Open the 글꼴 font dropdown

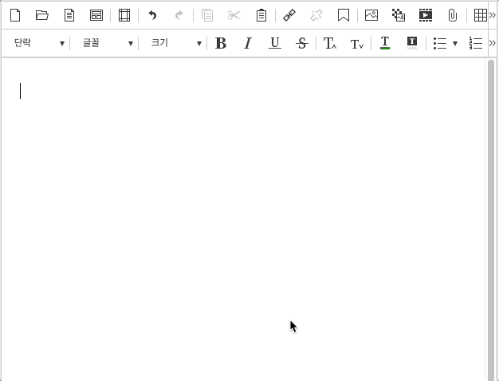[107, 43]
